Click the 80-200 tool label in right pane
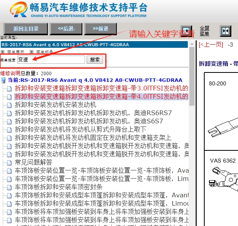This screenshot has height=226, width=238. [x=218, y=83]
